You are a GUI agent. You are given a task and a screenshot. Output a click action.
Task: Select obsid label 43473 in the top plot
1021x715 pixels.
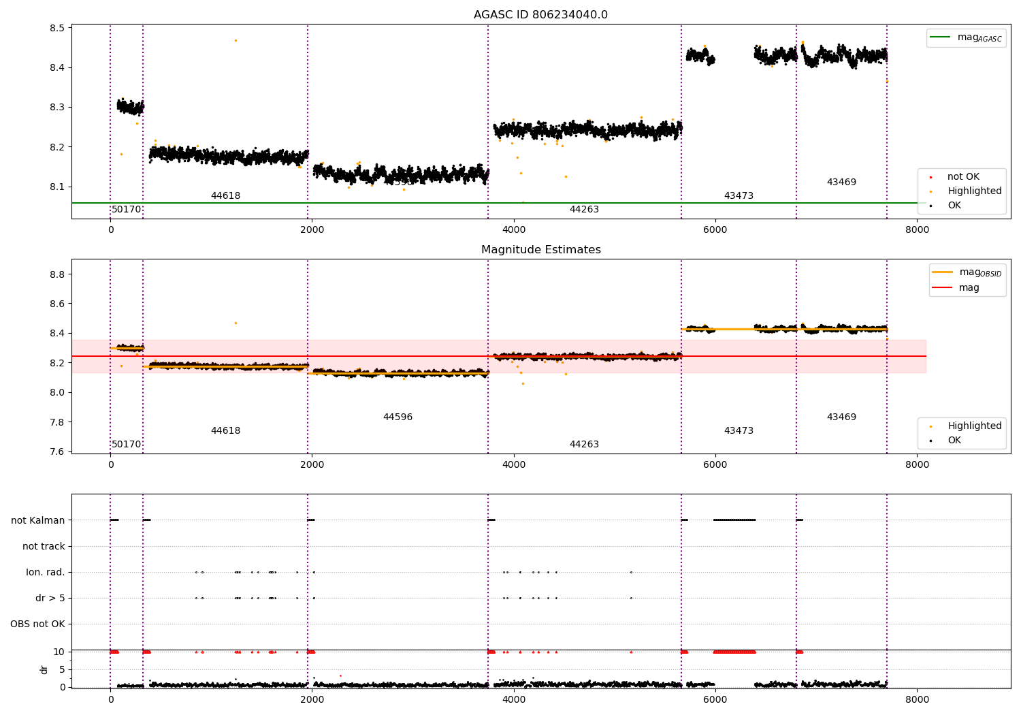coord(739,196)
